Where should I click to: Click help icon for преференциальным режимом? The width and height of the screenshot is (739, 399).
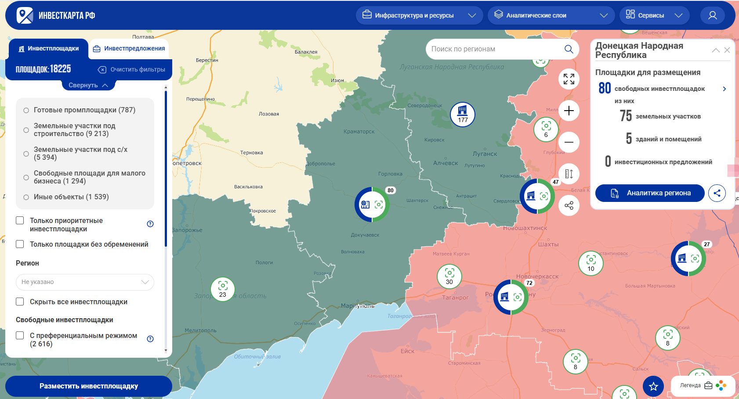coord(150,339)
